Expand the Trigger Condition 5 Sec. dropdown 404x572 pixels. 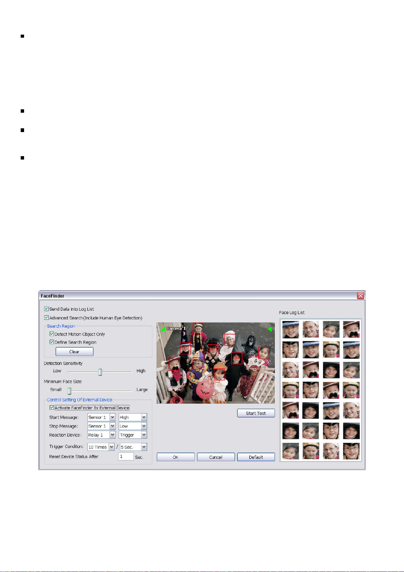[144, 447]
